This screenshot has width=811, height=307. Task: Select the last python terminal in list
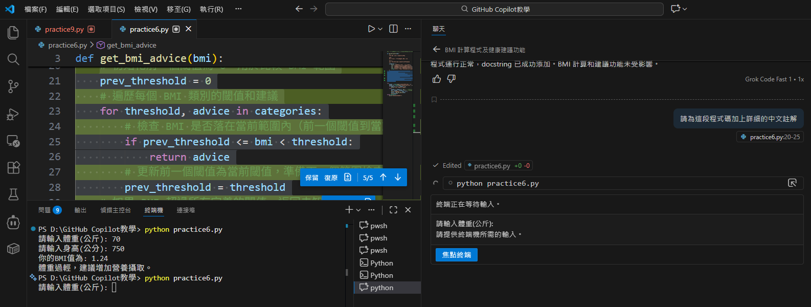tap(381, 288)
